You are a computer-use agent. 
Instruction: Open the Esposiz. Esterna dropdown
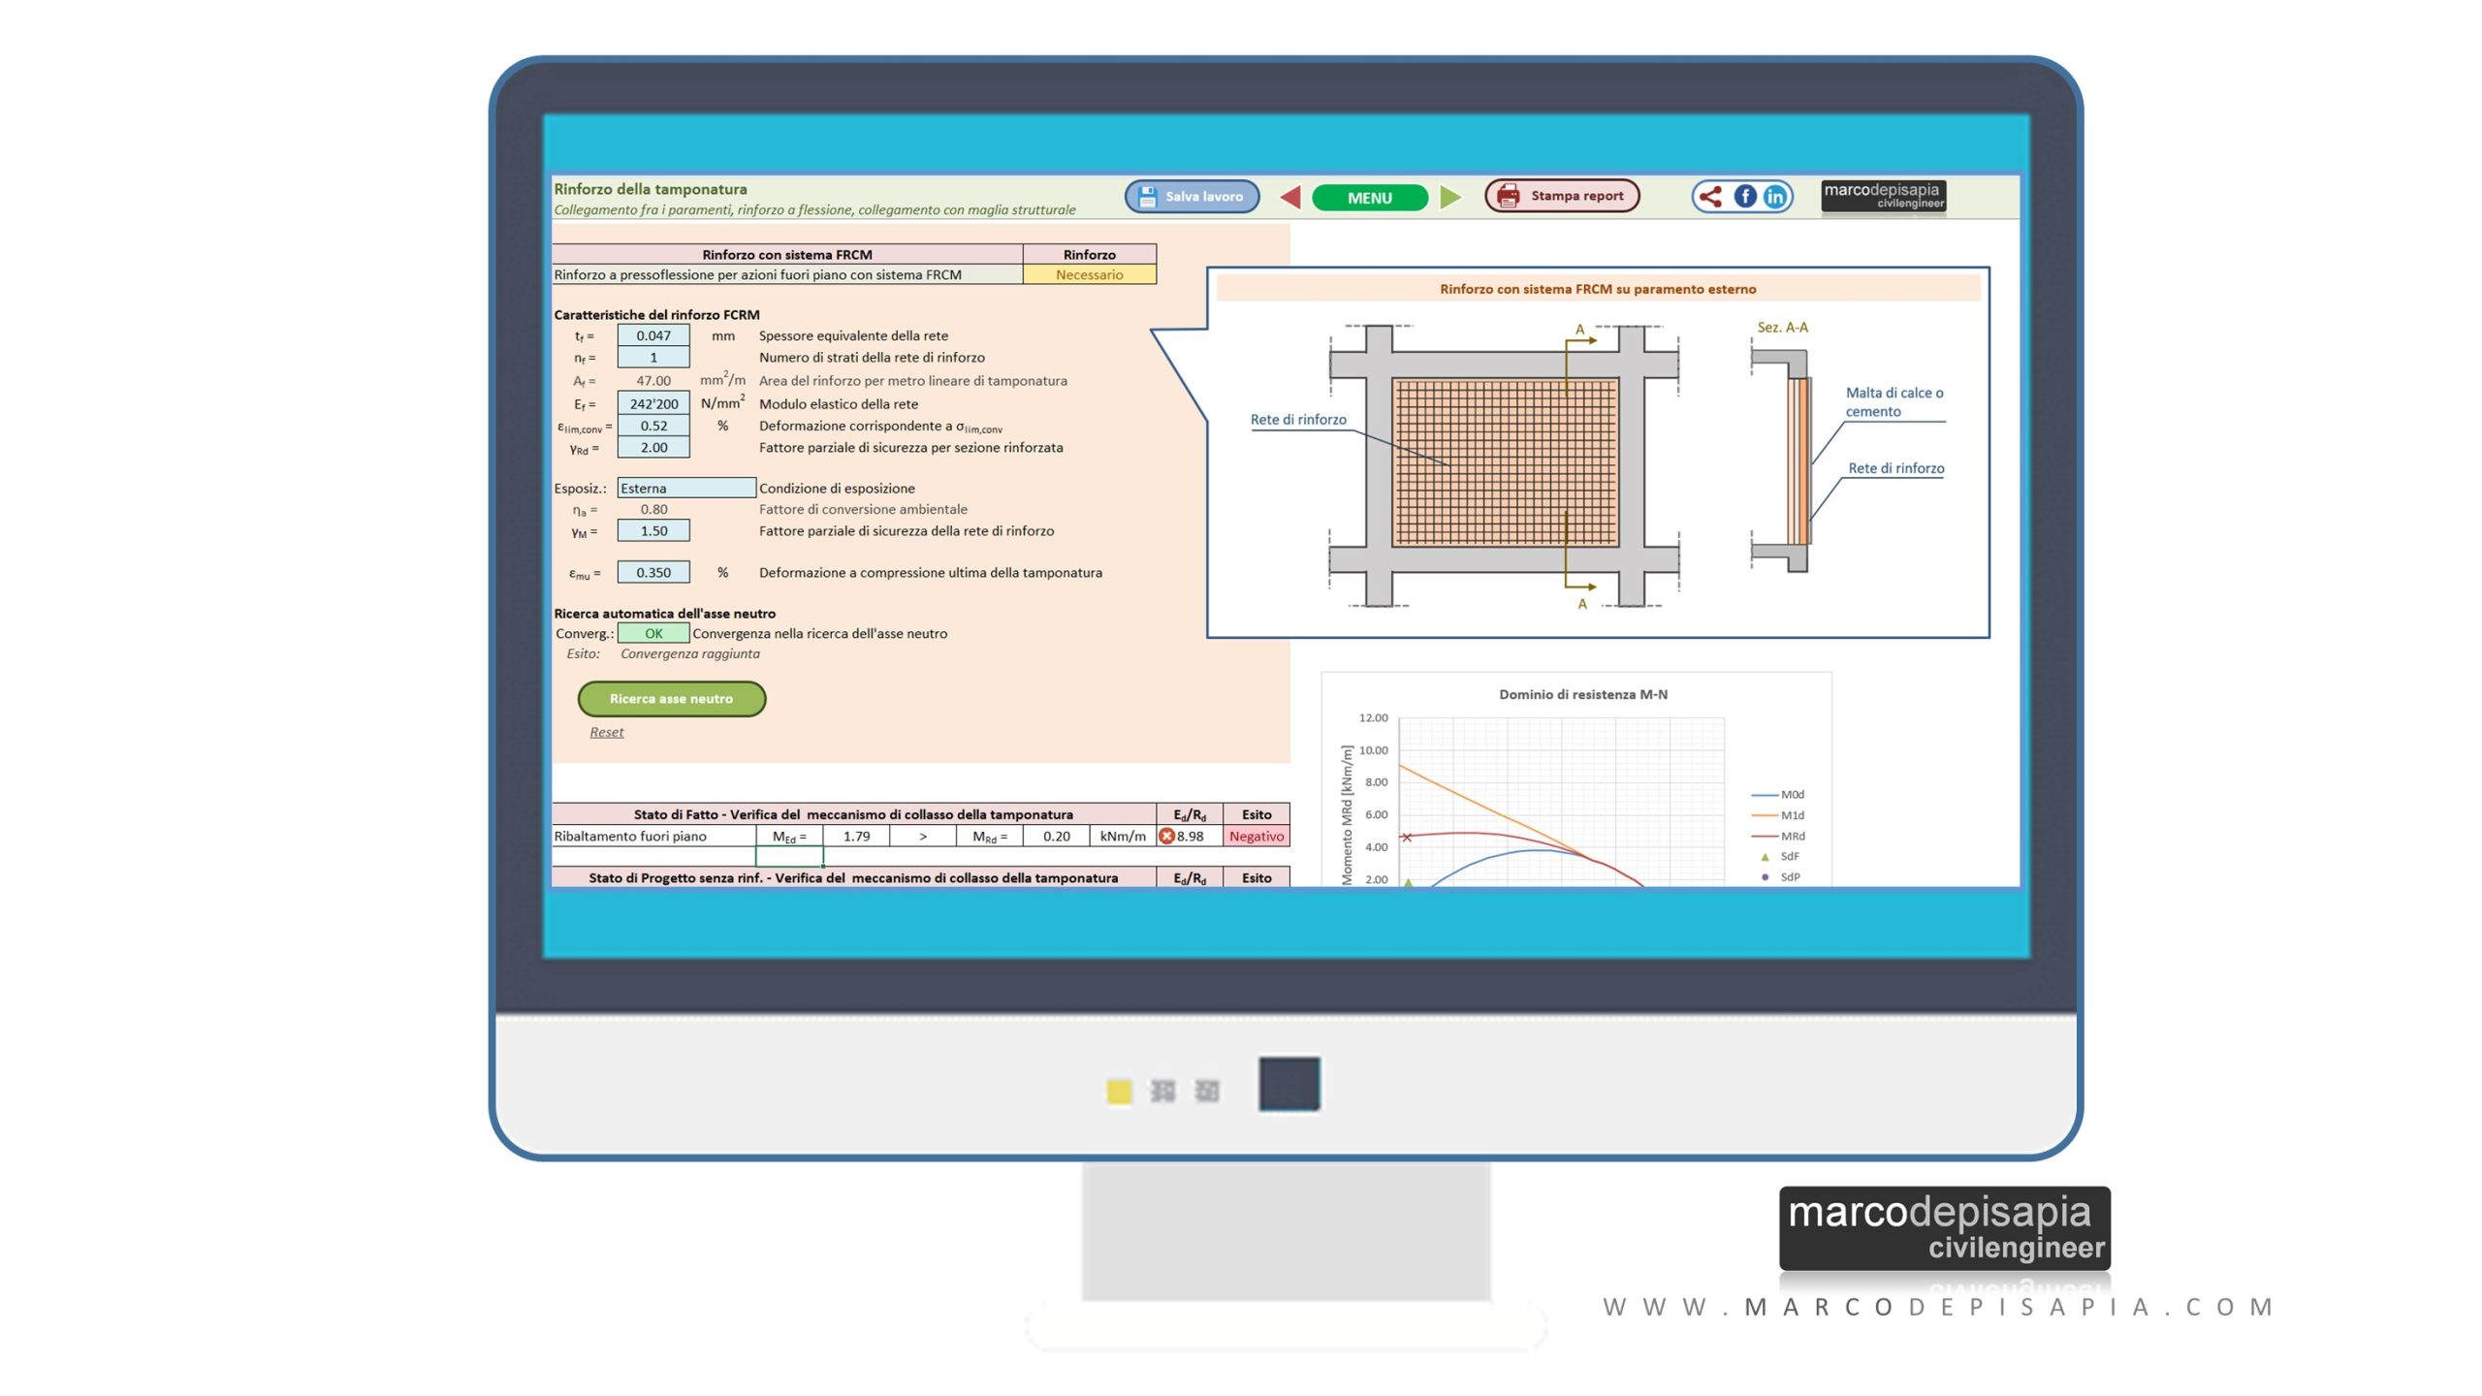[x=686, y=489]
